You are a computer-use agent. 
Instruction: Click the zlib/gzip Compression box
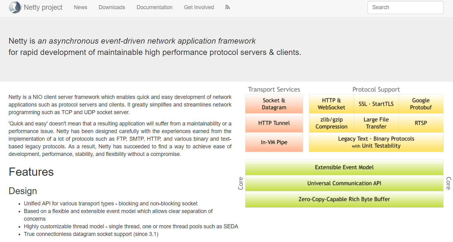coord(331,123)
